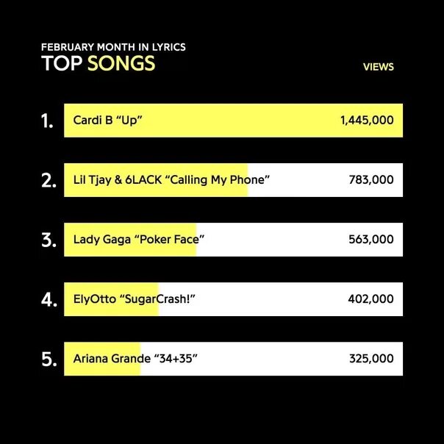The width and height of the screenshot is (444, 444).
Task: Click the 1,445,000 views count
Action: [x=366, y=120]
